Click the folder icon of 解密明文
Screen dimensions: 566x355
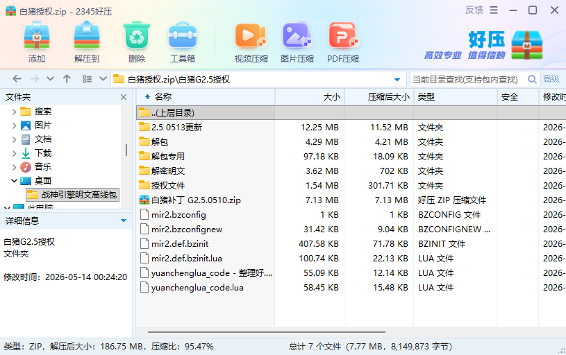pyautogui.click(x=144, y=171)
